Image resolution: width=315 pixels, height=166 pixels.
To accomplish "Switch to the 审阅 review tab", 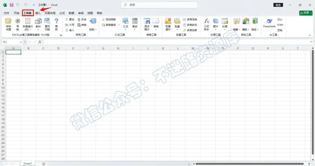I will pos(81,13).
